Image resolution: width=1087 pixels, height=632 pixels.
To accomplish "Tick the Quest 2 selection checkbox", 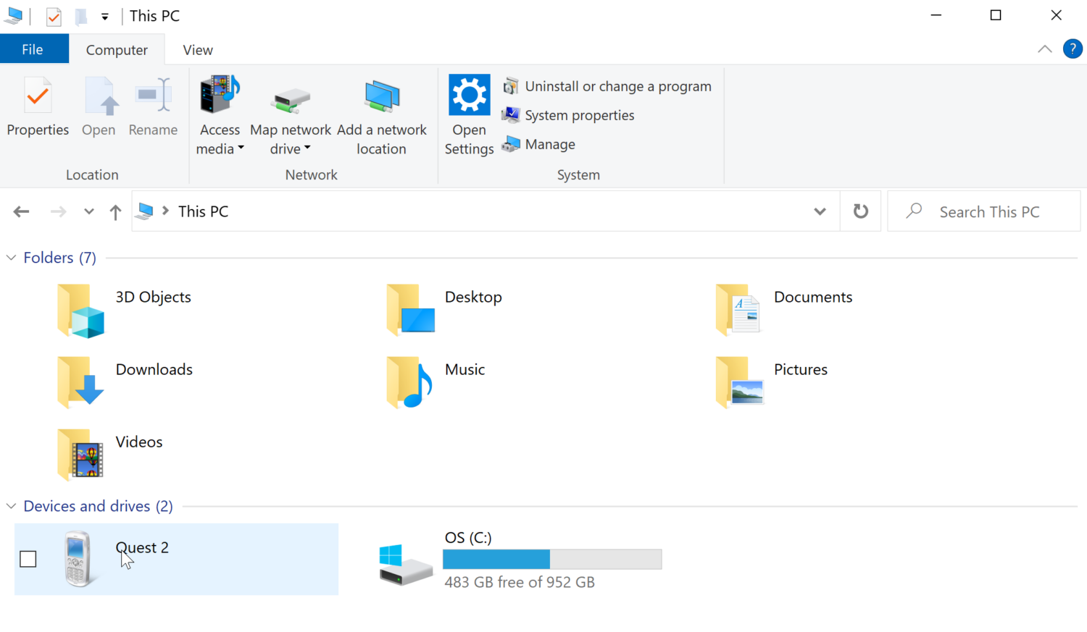I will click(x=28, y=559).
